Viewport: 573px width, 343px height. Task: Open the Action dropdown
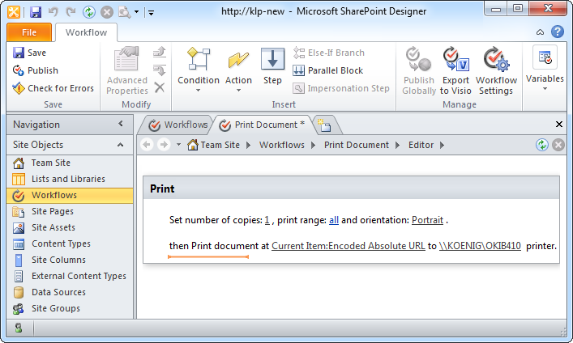pos(238,70)
